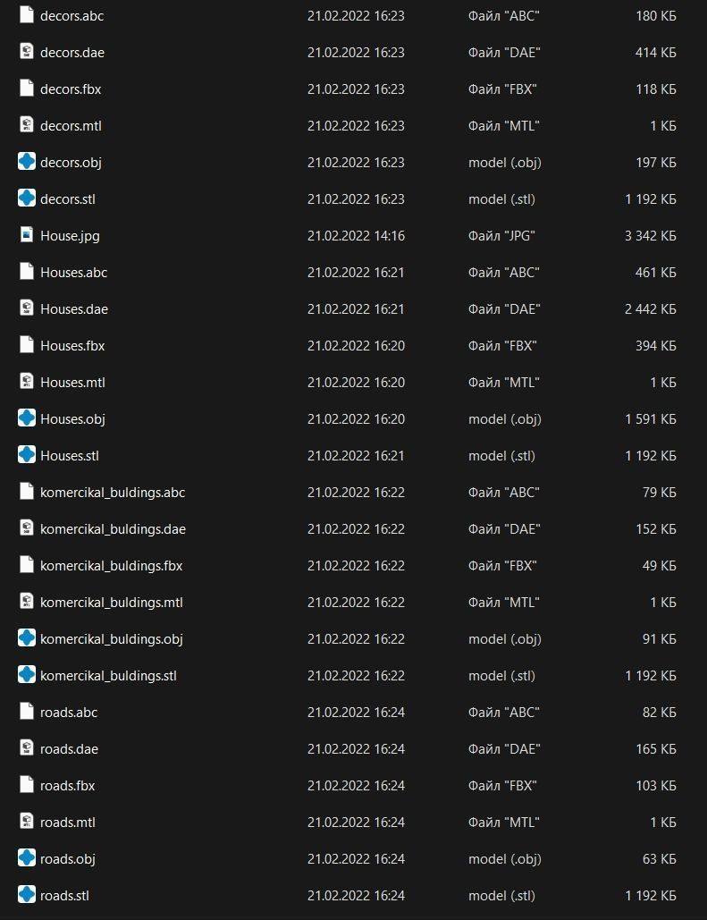707x920 pixels.
Task: Click the roads.stl model file icon
Action: pyautogui.click(x=27, y=895)
